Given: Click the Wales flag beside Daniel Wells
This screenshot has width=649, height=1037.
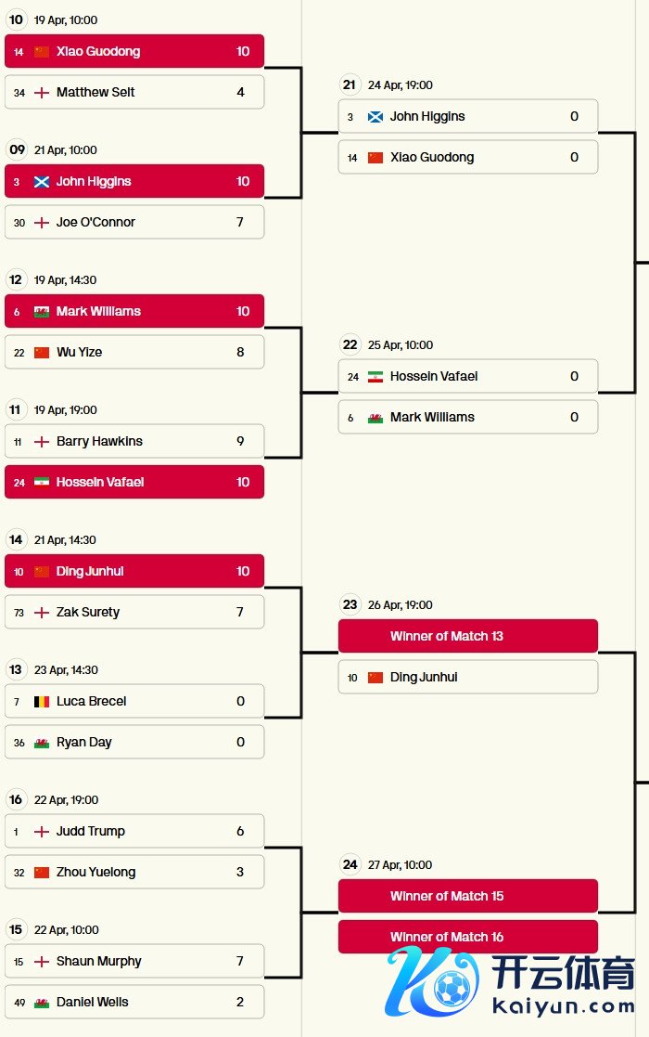Looking at the screenshot, I should (x=42, y=1003).
